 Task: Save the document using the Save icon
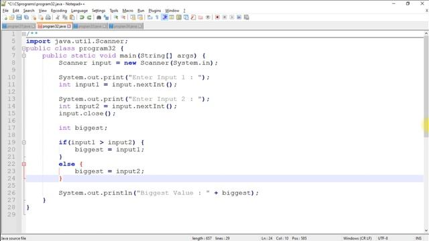[x=19, y=17]
